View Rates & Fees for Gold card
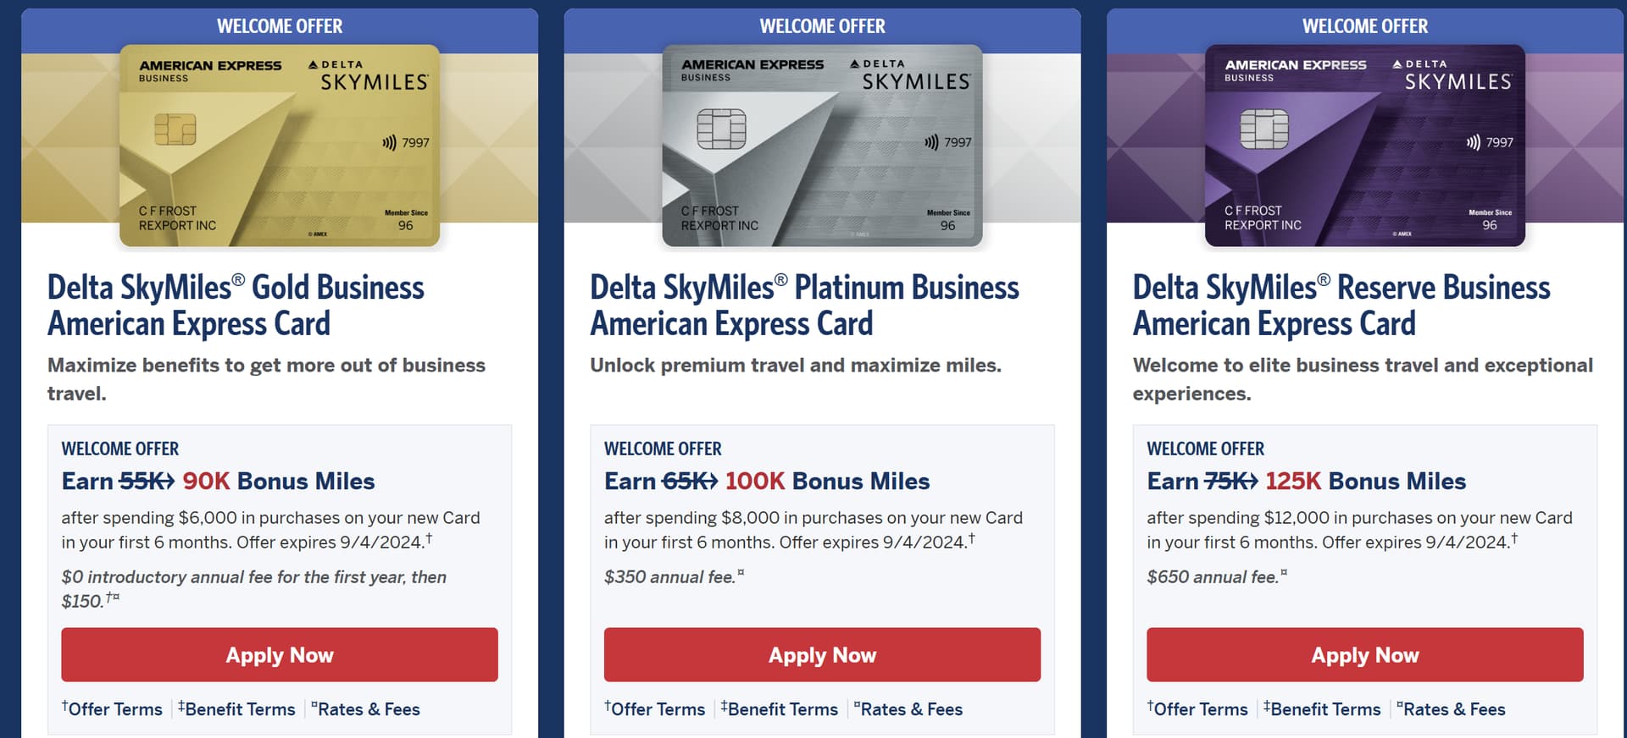Screen dimensions: 1627x738 click(368, 709)
